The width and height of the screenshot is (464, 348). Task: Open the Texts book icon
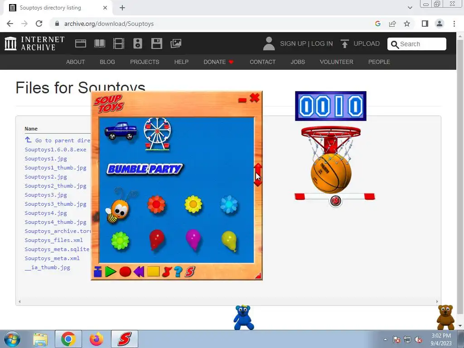click(x=99, y=43)
